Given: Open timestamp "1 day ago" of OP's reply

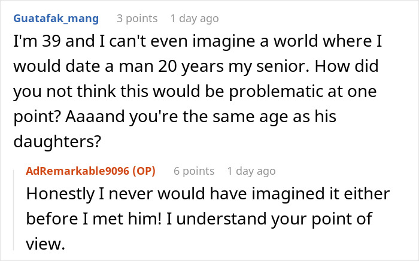Looking at the screenshot, I should 251,171.
